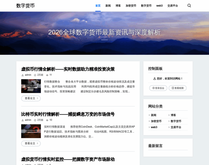This screenshot has height=165, width=209.
Task: Click chevron before 加密货币 in sidebar
Action: [x=149, y=121]
